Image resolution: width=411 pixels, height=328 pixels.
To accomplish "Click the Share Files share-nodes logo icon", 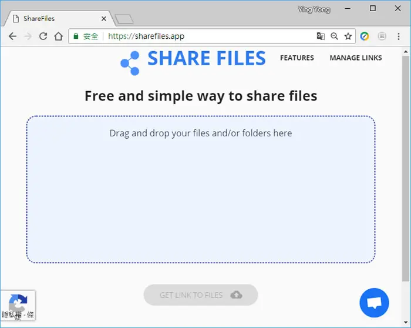I will tap(130, 63).
